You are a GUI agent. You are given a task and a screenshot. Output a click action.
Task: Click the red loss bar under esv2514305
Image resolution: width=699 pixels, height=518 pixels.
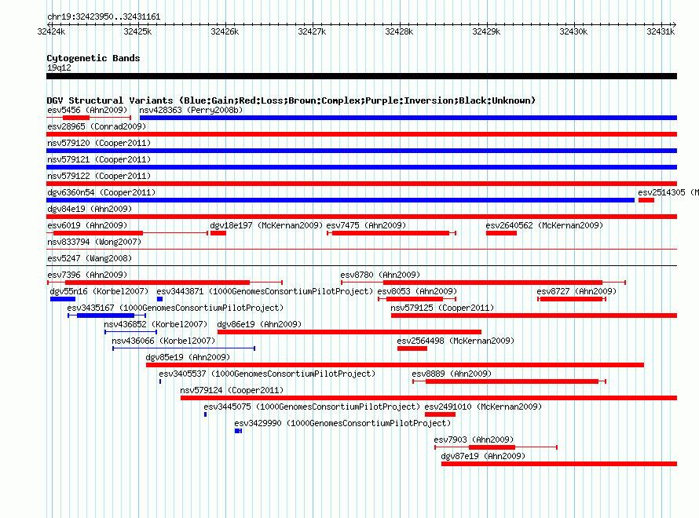(646, 200)
